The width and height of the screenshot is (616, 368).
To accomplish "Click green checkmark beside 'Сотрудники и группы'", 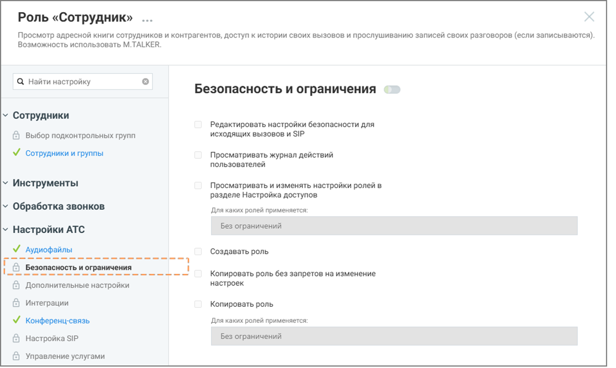I will (16, 152).
